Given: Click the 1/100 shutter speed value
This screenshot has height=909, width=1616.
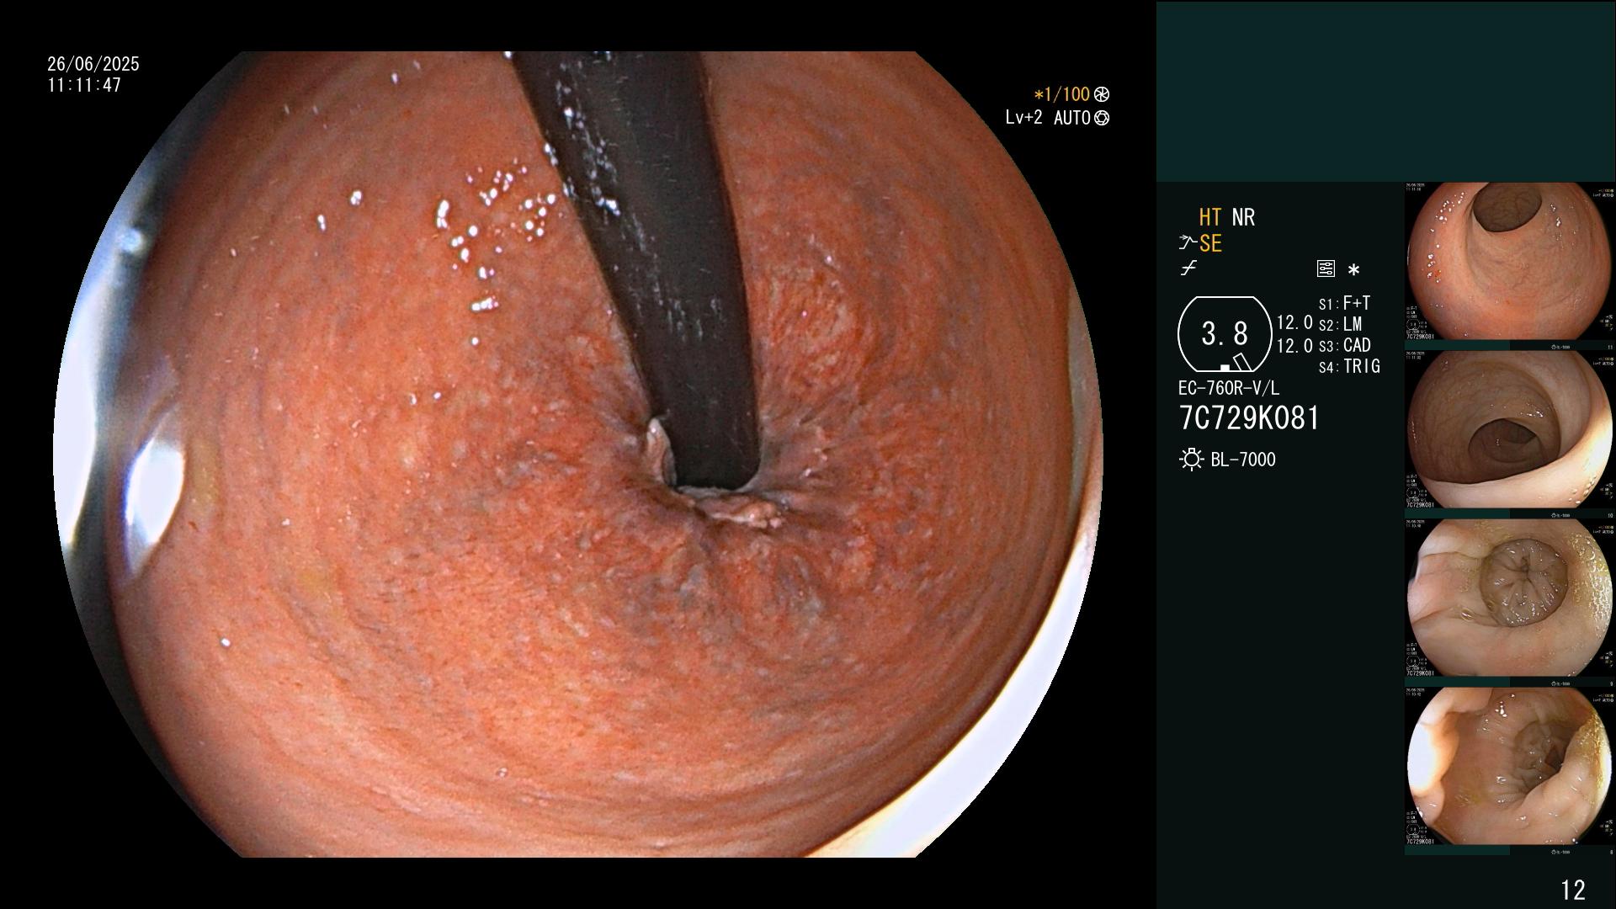Looking at the screenshot, I should [x=1066, y=94].
